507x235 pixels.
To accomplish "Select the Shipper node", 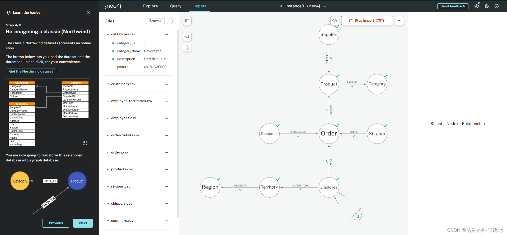I will click(x=377, y=134).
